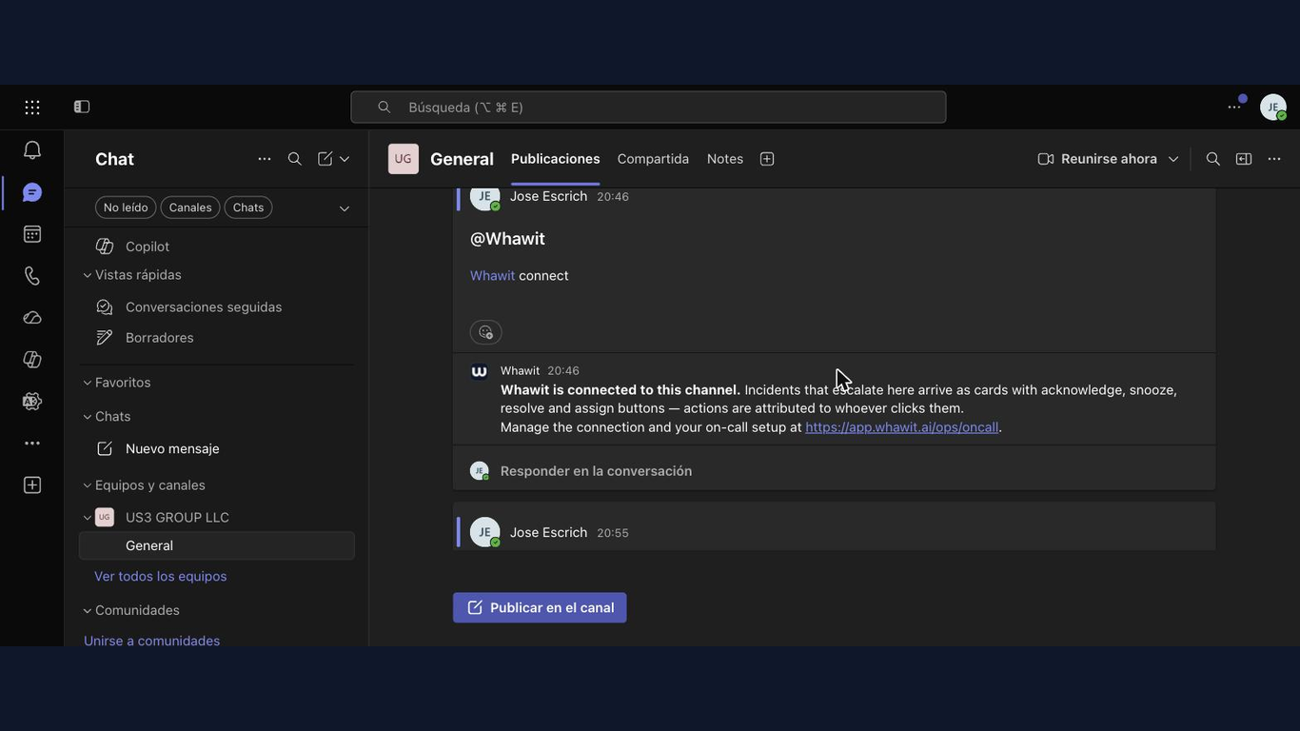1300x731 pixels.
Task: Click the UG channel avatar
Action: pos(404,159)
